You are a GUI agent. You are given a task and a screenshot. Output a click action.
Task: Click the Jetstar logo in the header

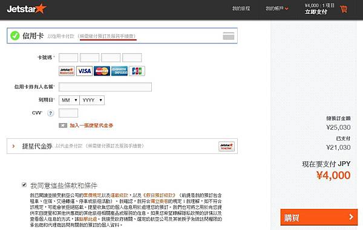(27, 9)
